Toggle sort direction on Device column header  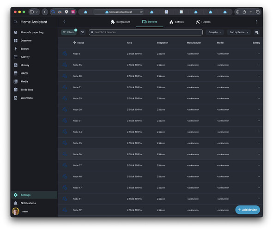(x=79, y=43)
